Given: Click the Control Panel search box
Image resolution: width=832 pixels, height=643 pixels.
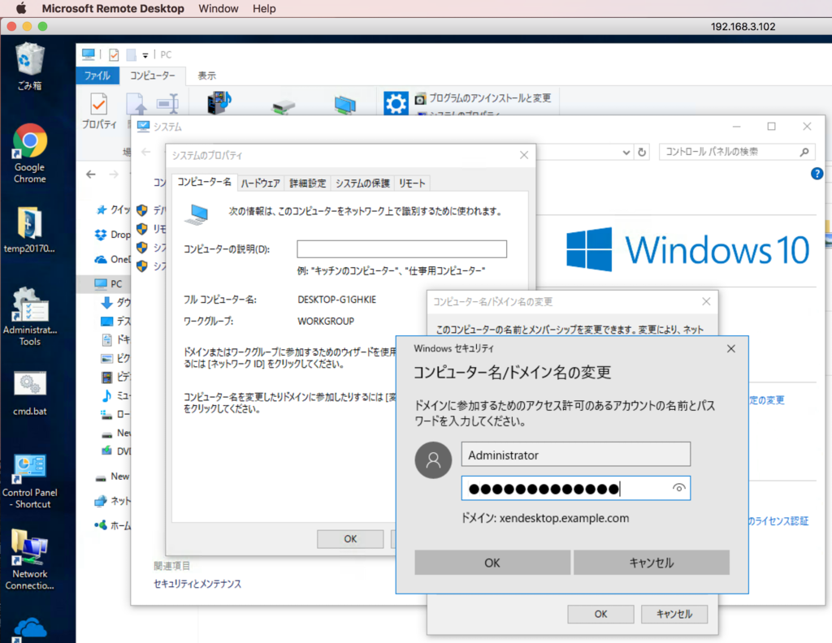Looking at the screenshot, I should coord(736,152).
